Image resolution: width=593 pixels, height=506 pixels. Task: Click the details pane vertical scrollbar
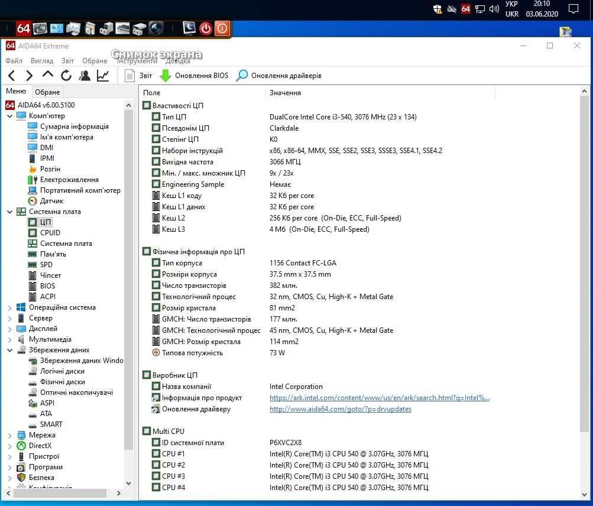click(584, 264)
